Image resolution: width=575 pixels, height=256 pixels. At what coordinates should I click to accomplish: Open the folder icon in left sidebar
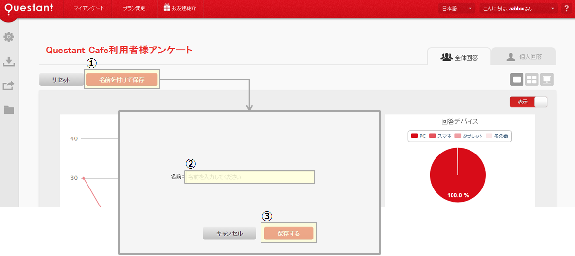9,110
